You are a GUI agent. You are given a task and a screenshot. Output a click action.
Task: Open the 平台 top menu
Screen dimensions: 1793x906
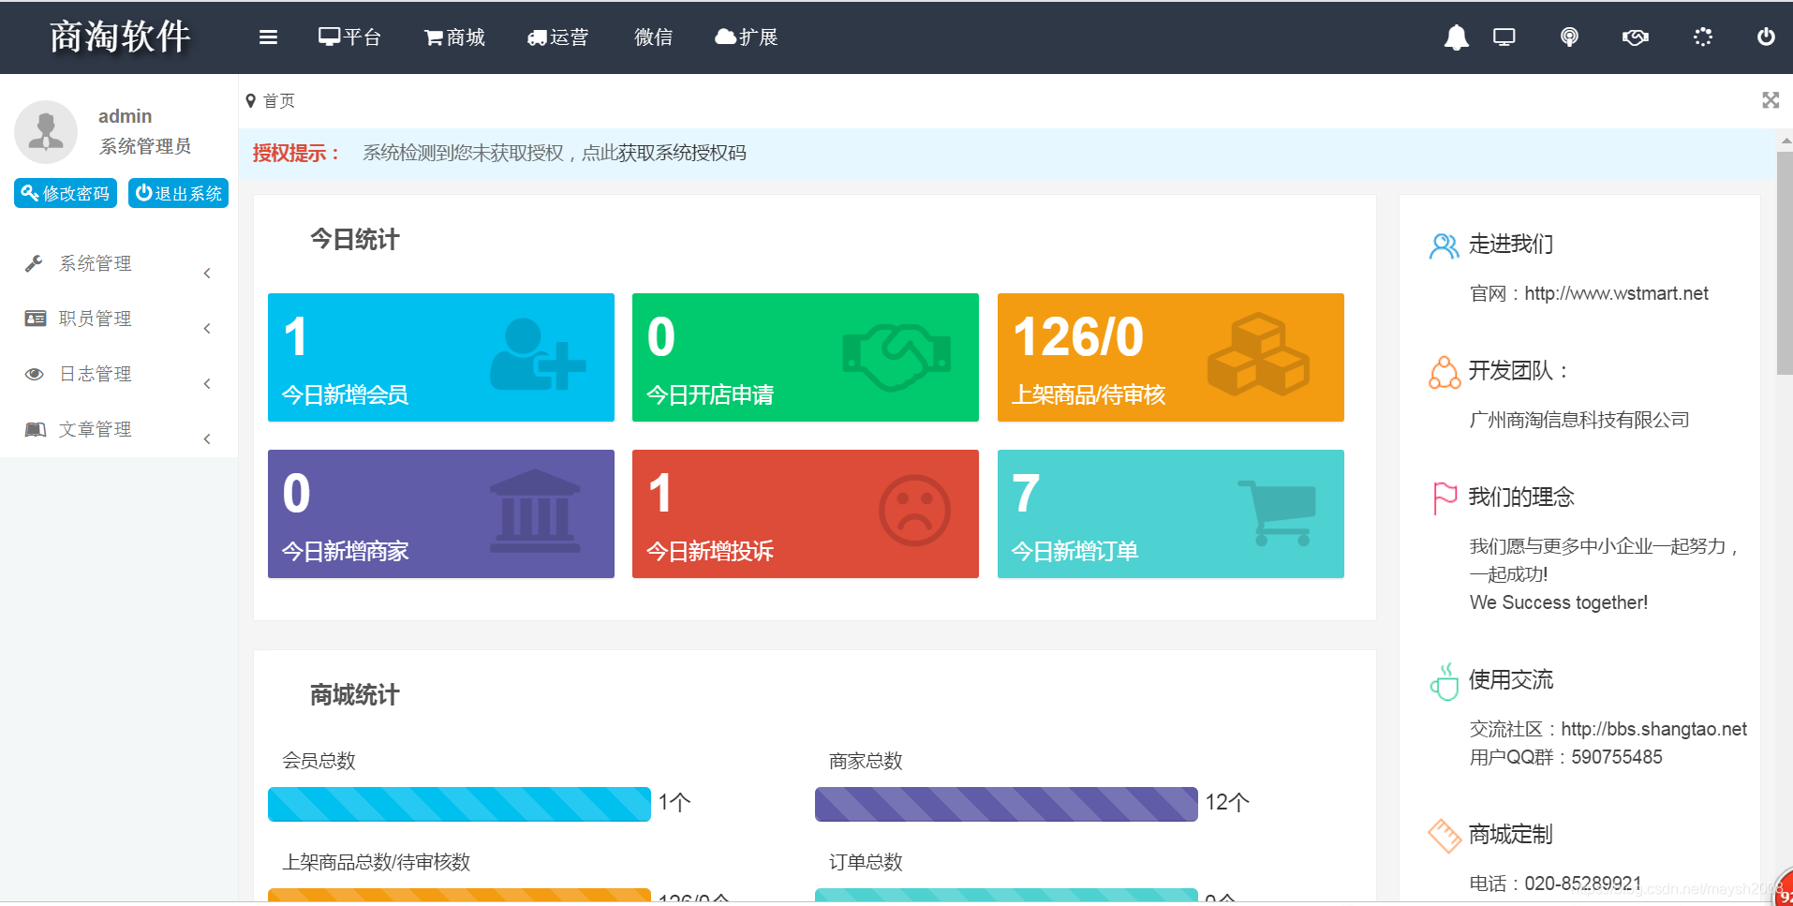coord(349,37)
